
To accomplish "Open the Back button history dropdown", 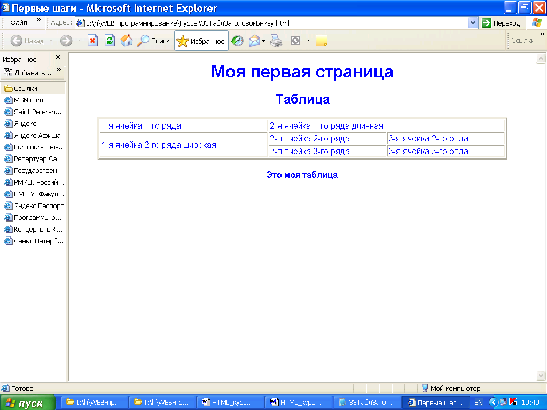I will click(x=51, y=41).
